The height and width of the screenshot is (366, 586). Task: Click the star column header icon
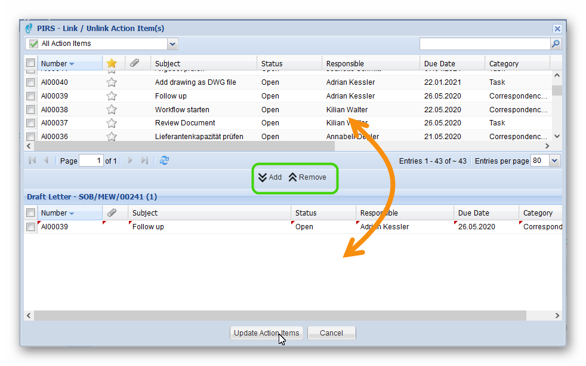point(112,63)
